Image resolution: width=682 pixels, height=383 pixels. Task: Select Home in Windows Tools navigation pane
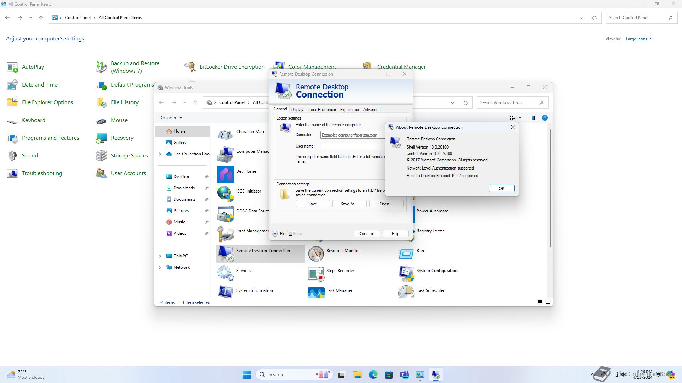(x=182, y=131)
